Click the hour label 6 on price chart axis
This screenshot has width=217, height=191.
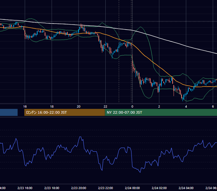point(213,107)
